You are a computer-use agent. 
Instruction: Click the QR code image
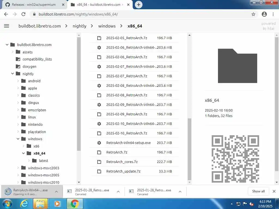tap(235, 159)
